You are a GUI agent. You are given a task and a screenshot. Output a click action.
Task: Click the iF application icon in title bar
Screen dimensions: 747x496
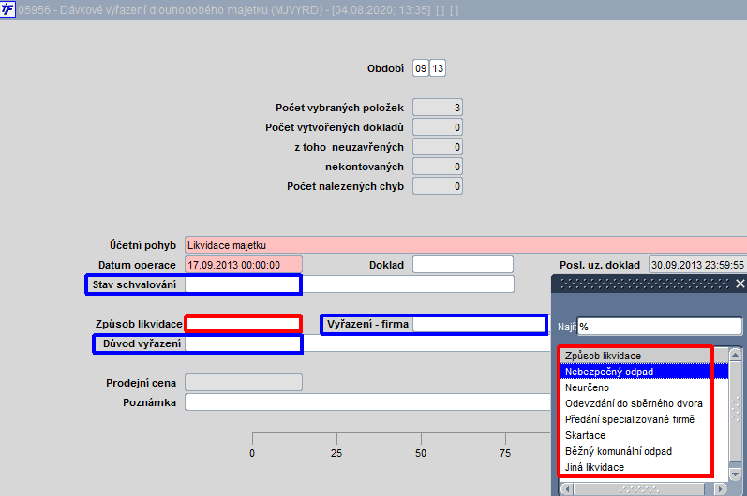click(7, 9)
